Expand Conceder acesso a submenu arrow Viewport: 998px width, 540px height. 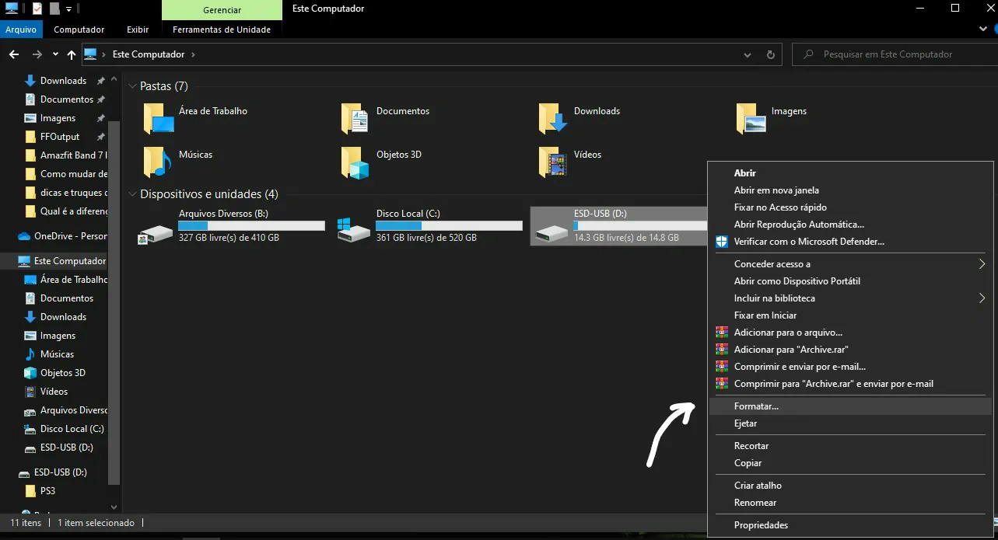(982, 264)
